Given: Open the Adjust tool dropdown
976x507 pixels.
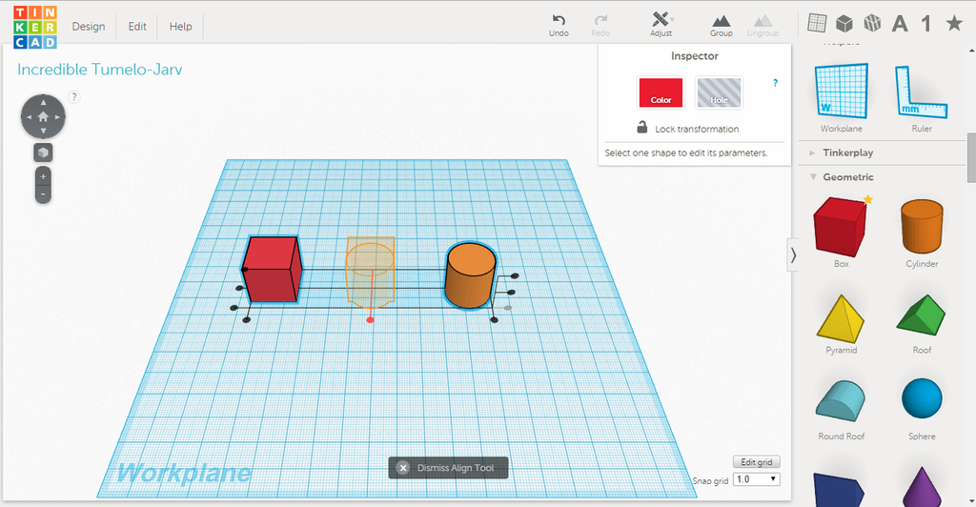Looking at the screenshot, I should [x=661, y=25].
